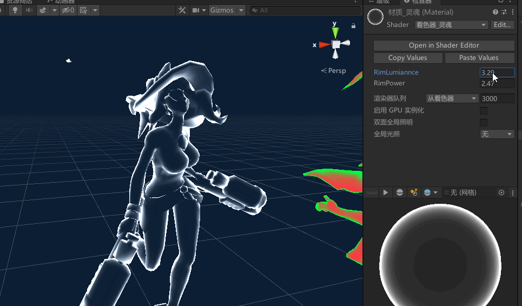Open preview panel three-dot menu

[x=513, y=192]
